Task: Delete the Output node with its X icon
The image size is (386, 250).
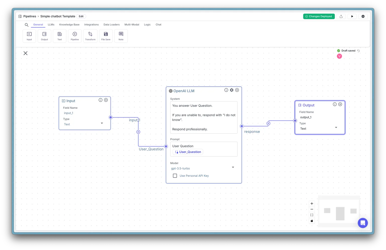Action: coord(340,104)
